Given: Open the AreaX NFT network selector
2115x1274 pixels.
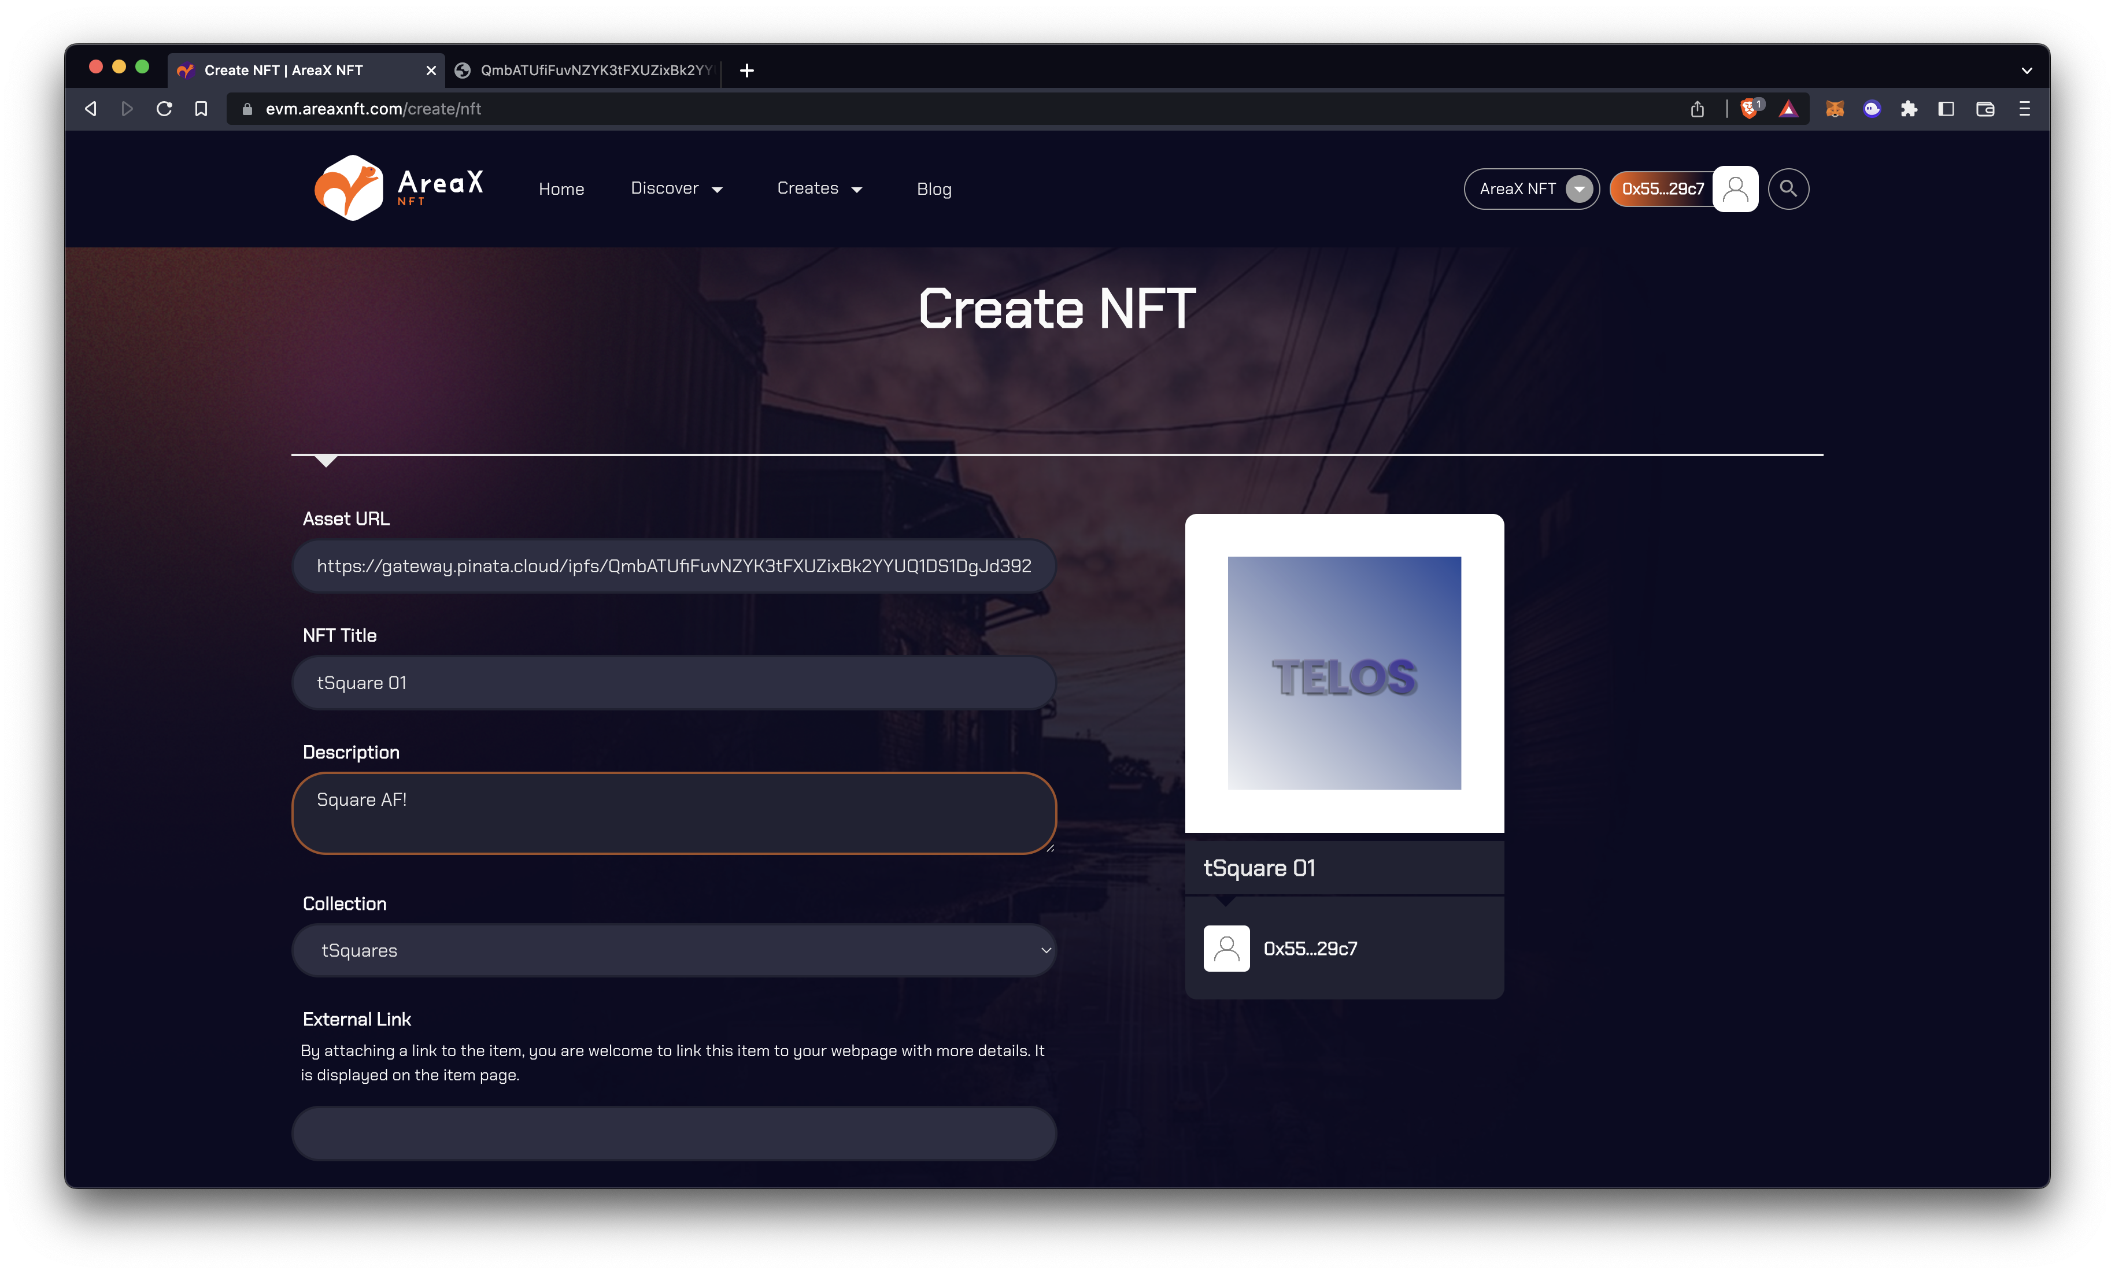Looking at the screenshot, I should pyautogui.click(x=1532, y=189).
